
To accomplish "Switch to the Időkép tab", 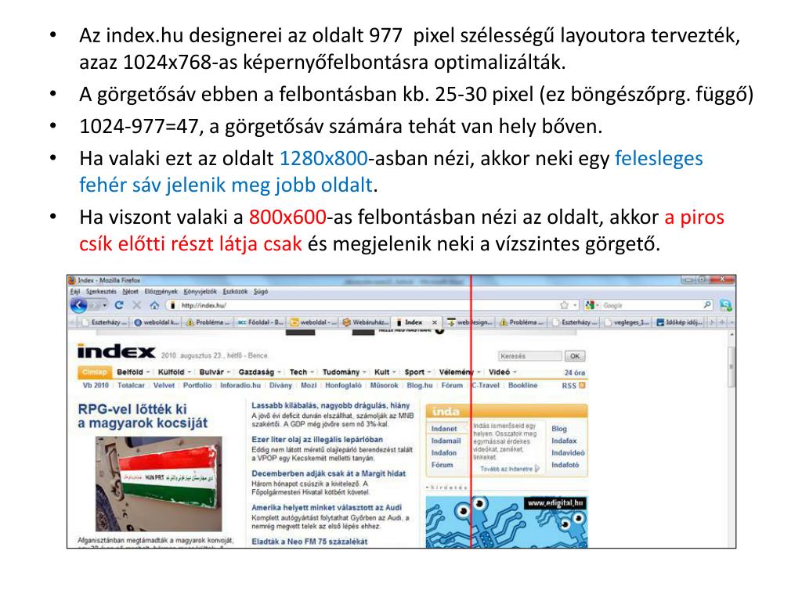I will (x=680, y=322).
